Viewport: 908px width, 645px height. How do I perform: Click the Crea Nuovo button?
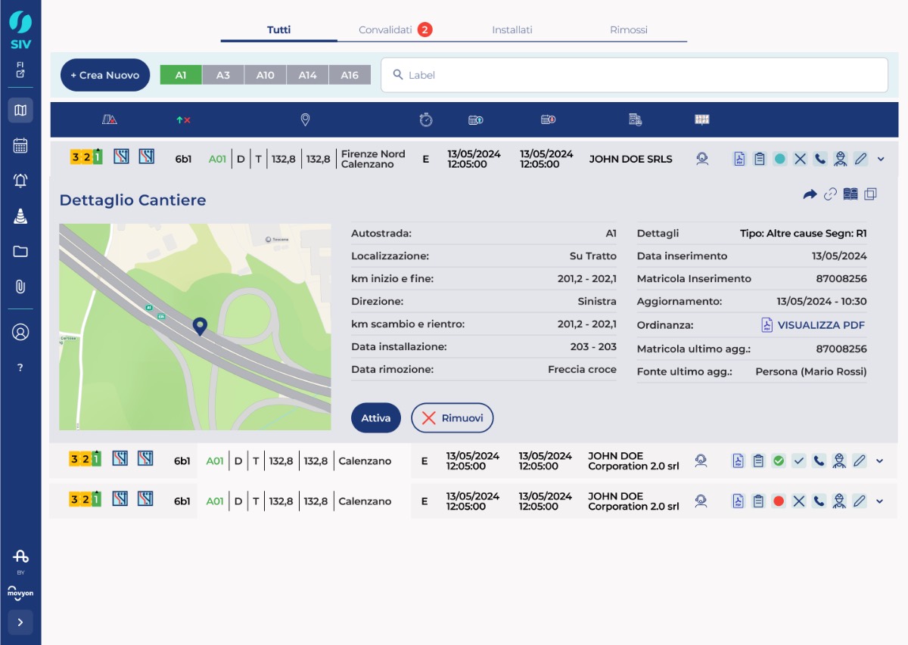(x=105, y=75)
